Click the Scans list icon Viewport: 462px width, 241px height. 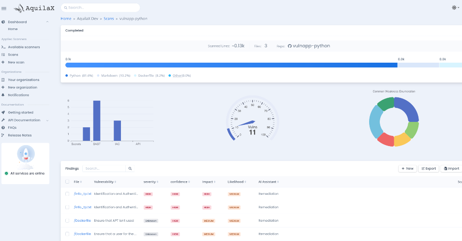(3, 54)
